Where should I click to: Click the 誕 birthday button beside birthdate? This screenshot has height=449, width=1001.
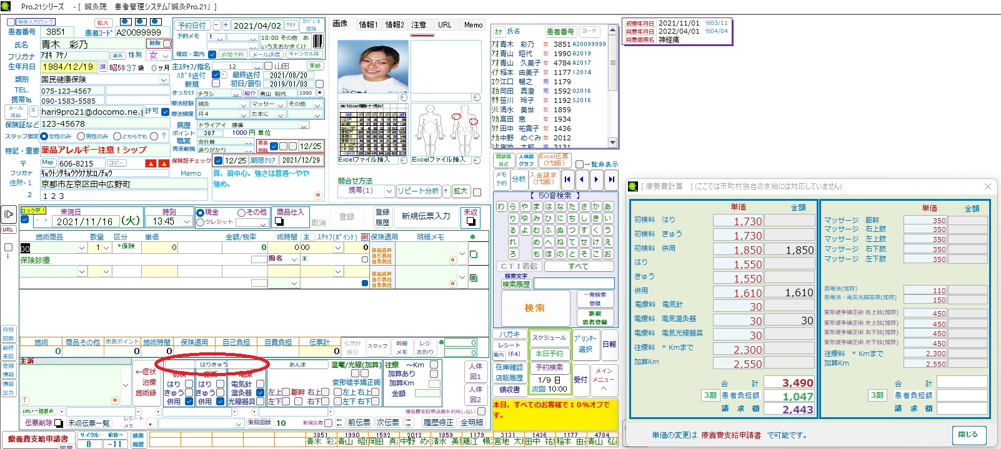(102, 67)
